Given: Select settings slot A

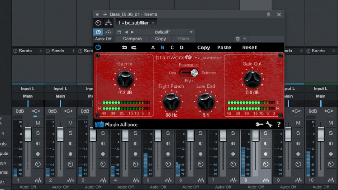Looking at the screenshot, I should (x=153, y=48).
